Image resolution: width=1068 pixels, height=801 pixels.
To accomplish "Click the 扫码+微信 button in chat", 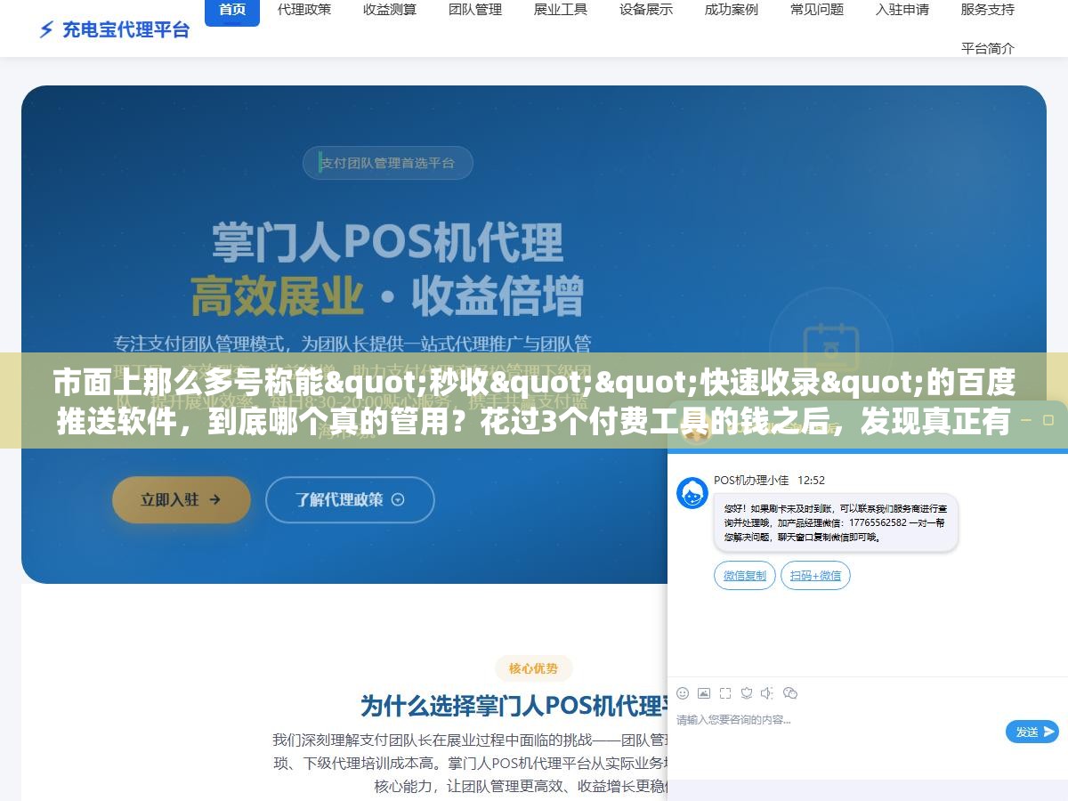I will 816,576.
